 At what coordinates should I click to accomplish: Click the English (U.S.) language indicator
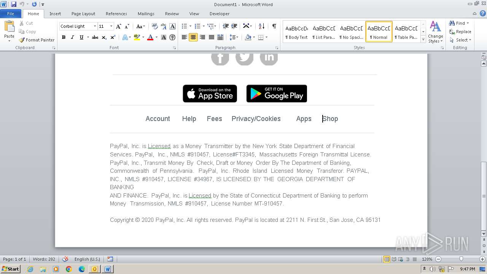point(87,259)
